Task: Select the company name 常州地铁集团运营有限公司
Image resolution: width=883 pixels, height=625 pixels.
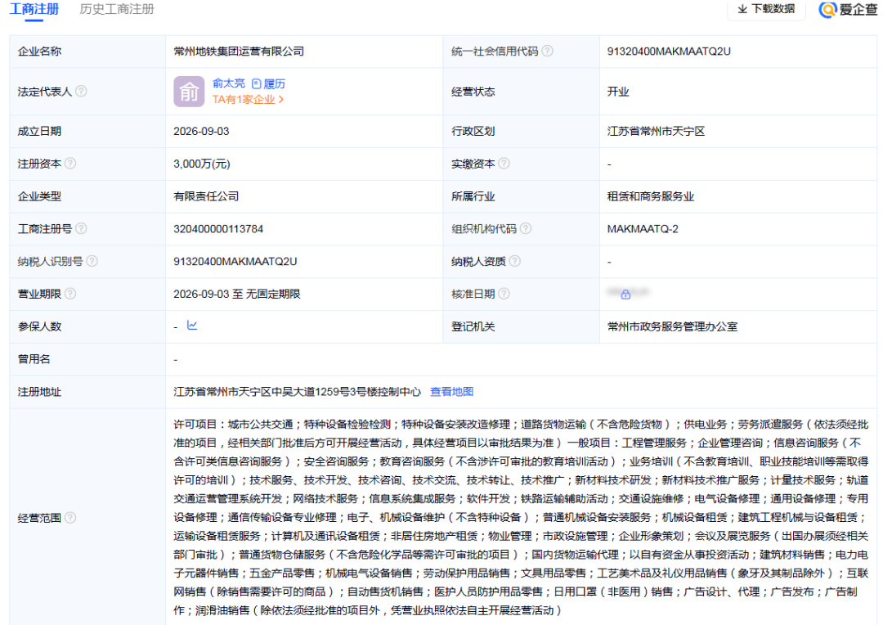Action: [239, 52]
